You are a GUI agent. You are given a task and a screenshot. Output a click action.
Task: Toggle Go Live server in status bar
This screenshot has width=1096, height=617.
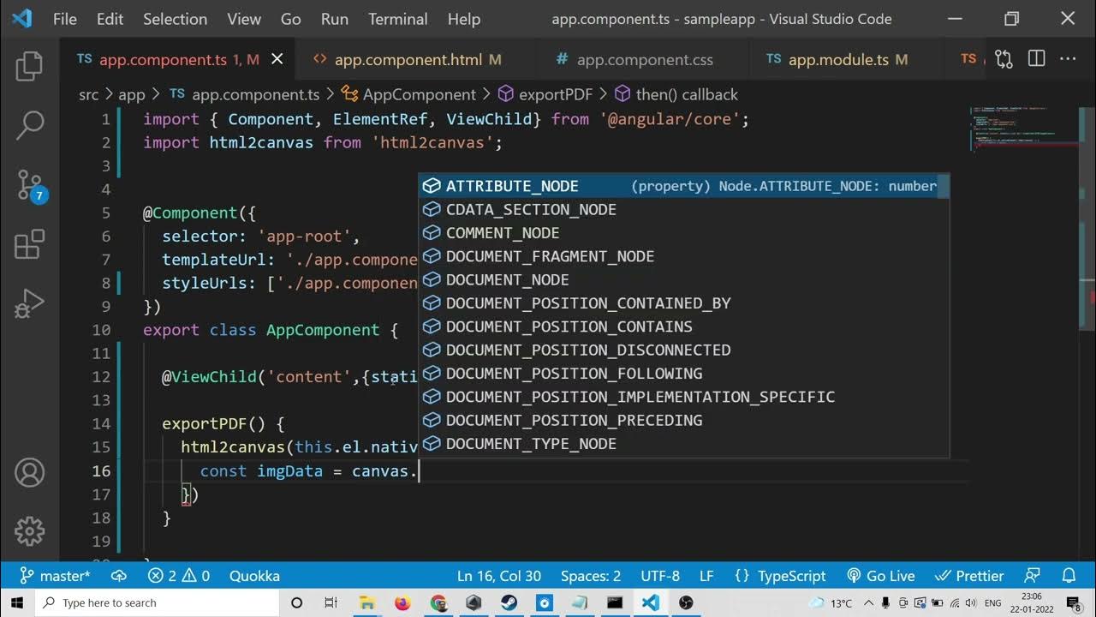(x=880, y=576)
